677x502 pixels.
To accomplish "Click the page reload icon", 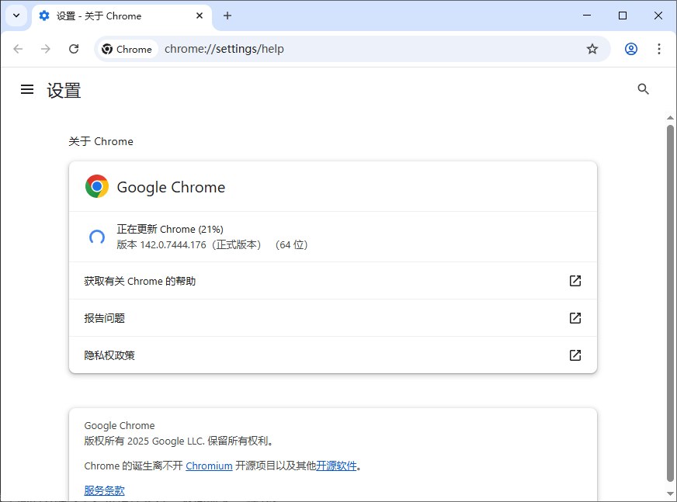I will [74, 48].
